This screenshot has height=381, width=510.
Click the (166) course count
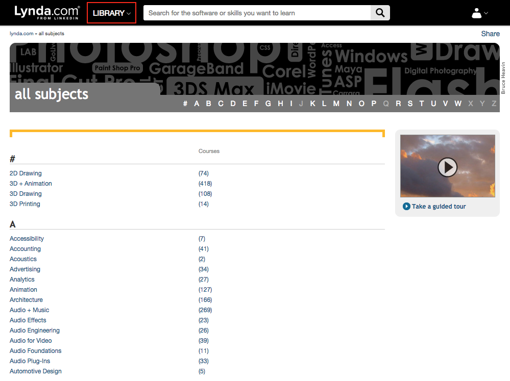pos(205,300)
